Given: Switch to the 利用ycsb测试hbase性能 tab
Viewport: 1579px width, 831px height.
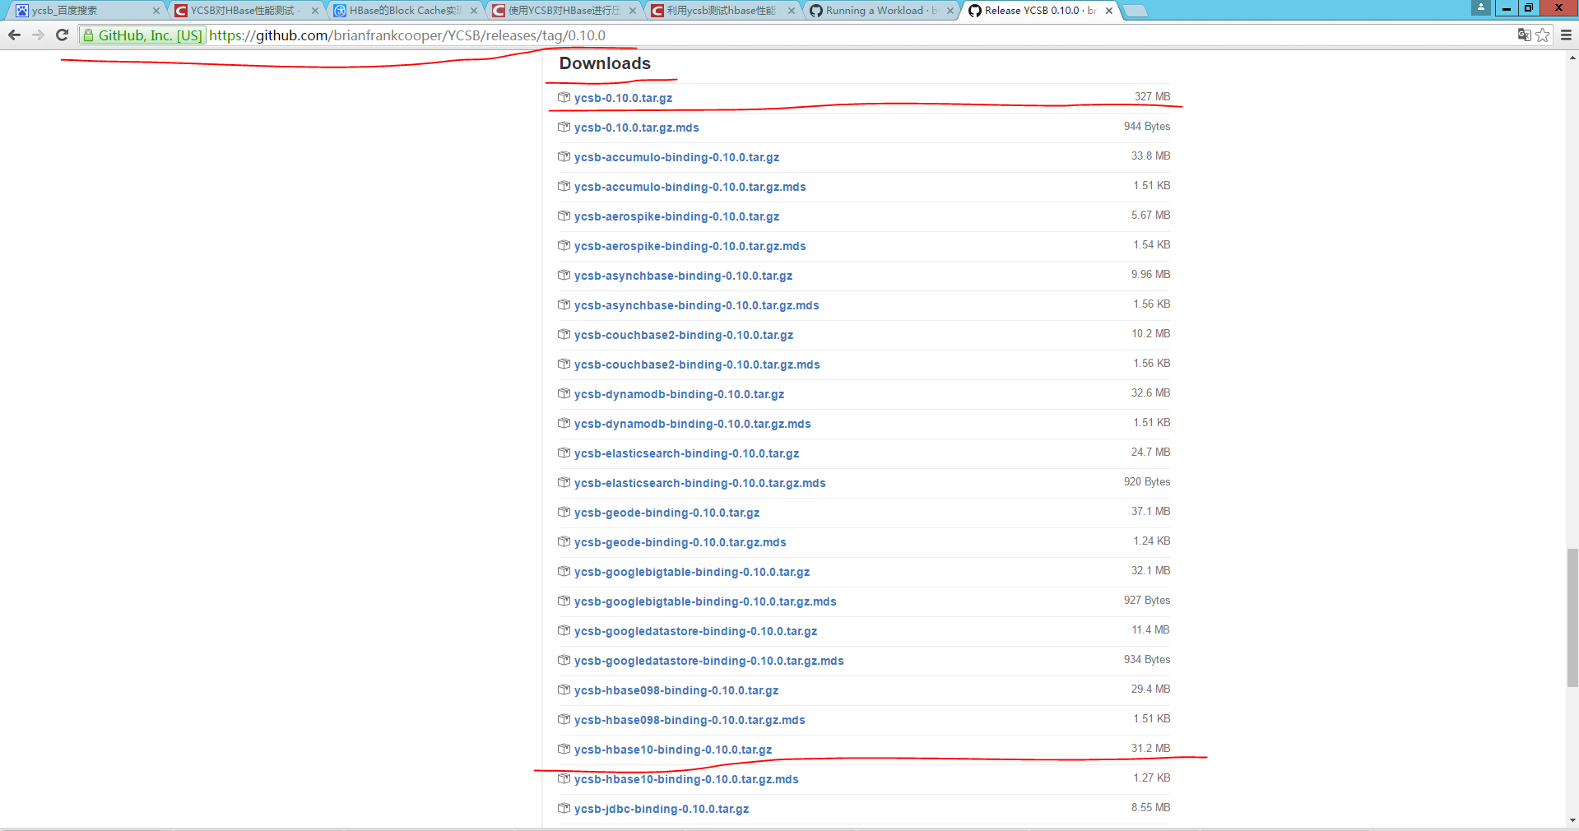Looking at the screenshot, I should [721, 11].
